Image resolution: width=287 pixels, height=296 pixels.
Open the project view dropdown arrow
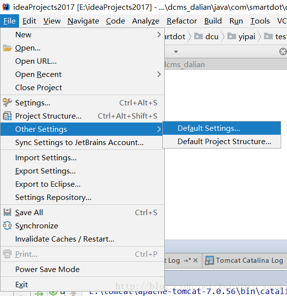point(176,51)
